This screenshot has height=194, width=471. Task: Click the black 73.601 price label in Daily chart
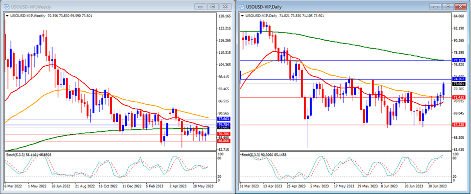458,84
